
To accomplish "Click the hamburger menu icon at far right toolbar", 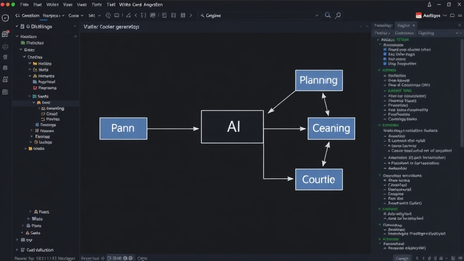I will pos(460,15).
